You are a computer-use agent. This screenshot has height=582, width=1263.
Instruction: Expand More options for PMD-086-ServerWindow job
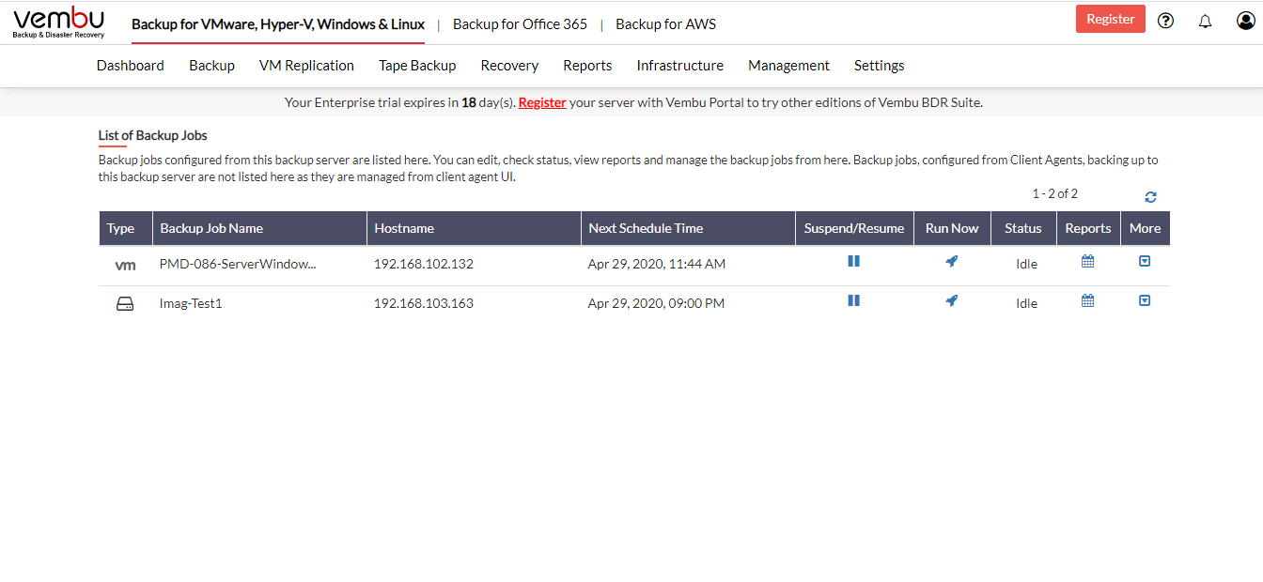pyautogui.click(x=1145, y=262)
